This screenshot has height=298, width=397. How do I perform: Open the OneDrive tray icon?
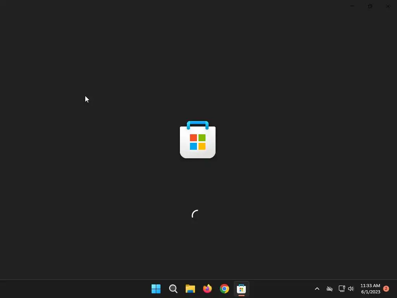(330, 289)
